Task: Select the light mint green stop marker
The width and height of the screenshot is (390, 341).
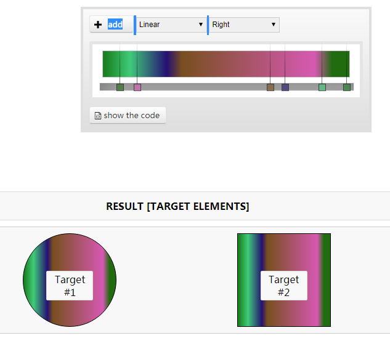Action: point(322,87)
